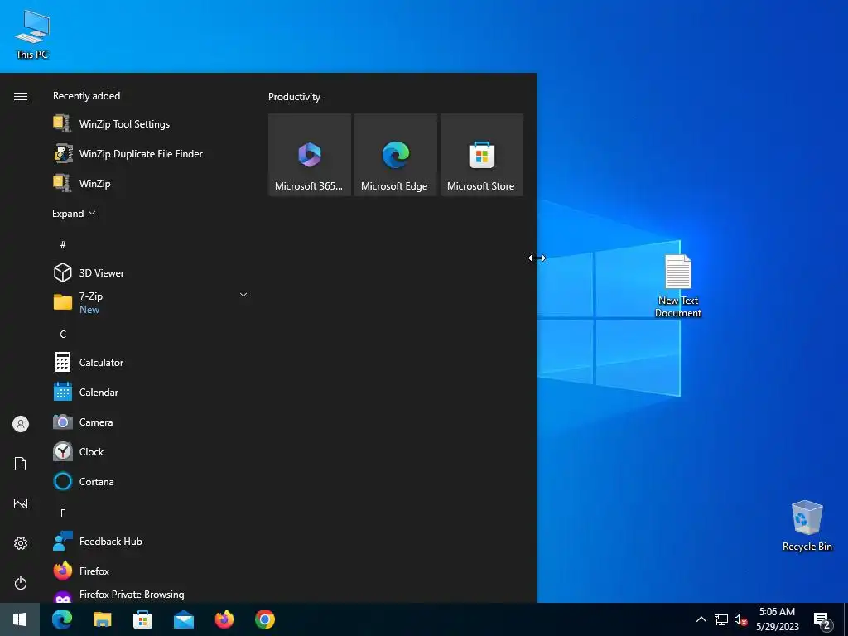The image size is (848, 636).
Task: Open network status tray icon
Action: click(721, 619)
